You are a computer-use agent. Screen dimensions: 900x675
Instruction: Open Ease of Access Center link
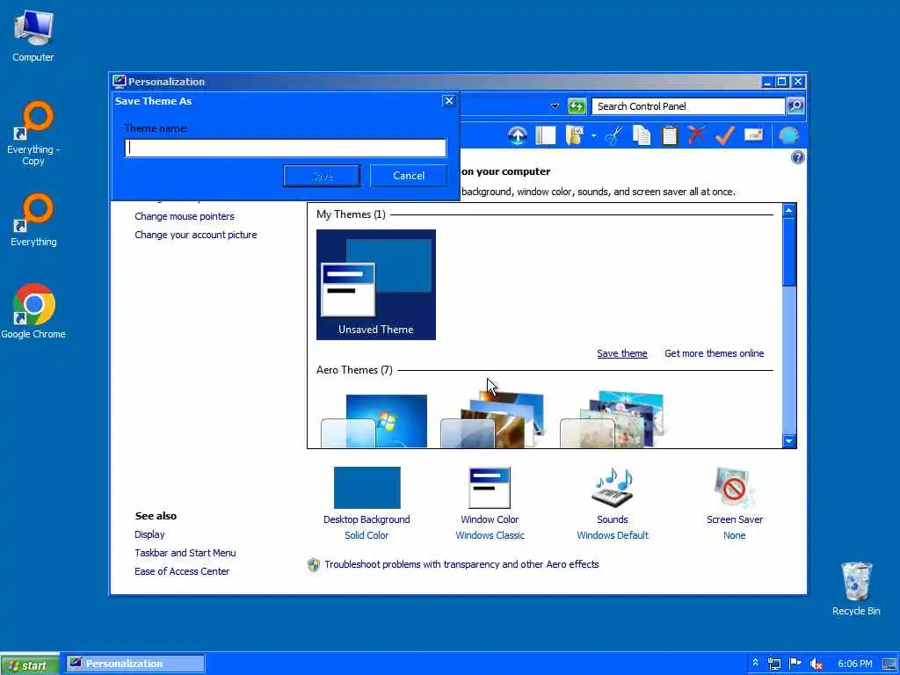(x=182, y=571)
